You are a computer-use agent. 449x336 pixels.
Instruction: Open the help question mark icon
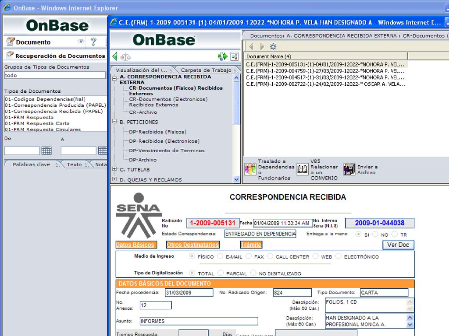click(x=93, y=42)
